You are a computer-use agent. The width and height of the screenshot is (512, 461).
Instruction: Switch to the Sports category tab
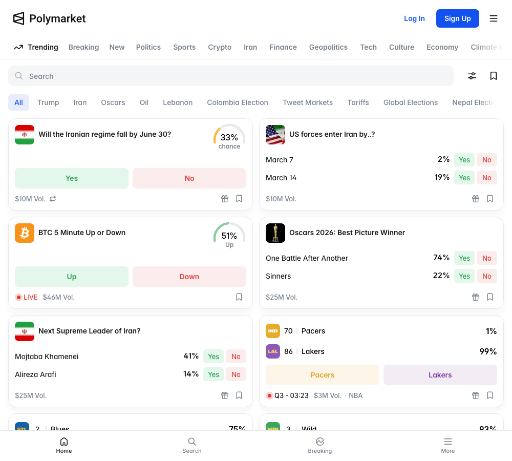(184, 47)
